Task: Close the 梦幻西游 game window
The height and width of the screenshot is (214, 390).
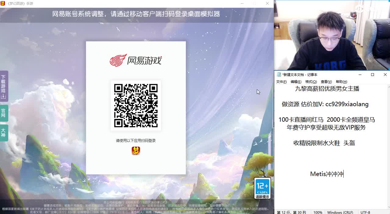Action: [x=267, y=3]
